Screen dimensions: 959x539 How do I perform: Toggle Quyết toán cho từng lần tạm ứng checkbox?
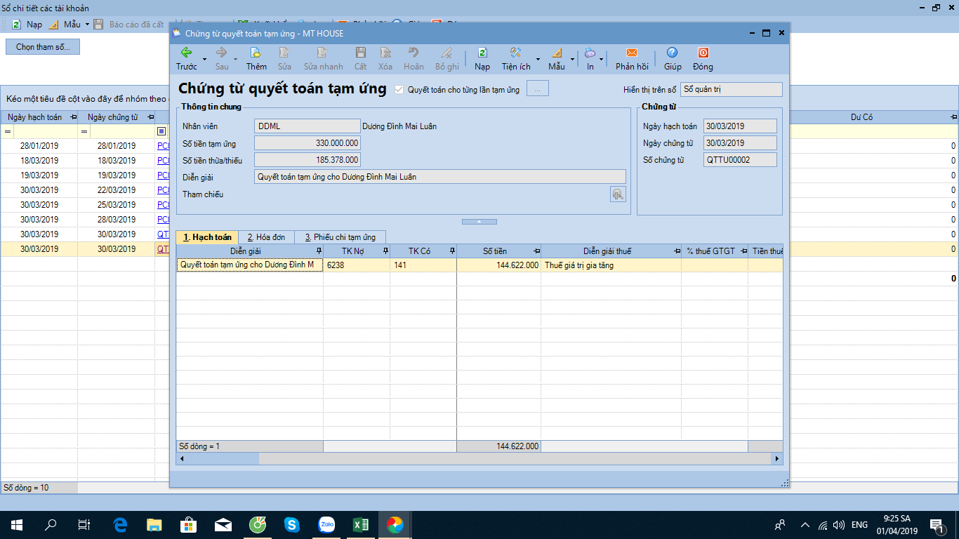click(399, 90)
